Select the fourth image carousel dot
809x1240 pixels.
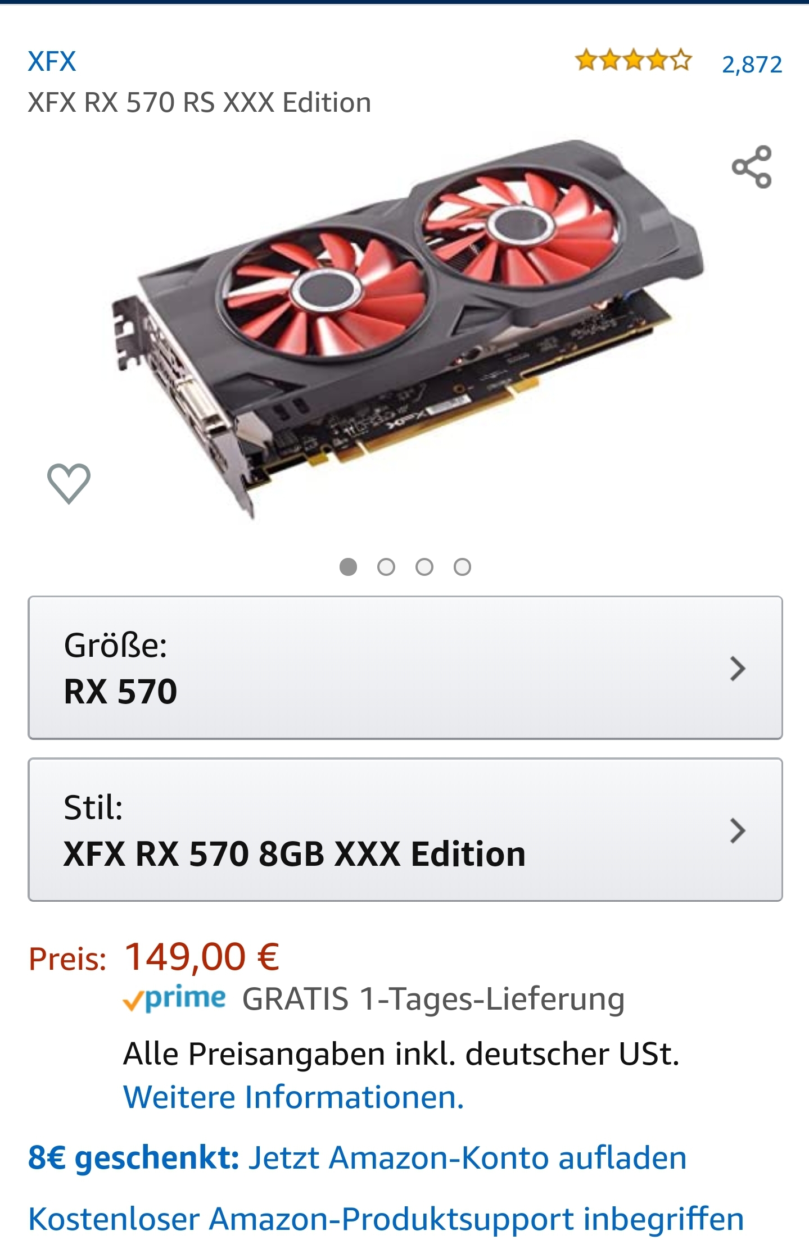coord(462,567)
